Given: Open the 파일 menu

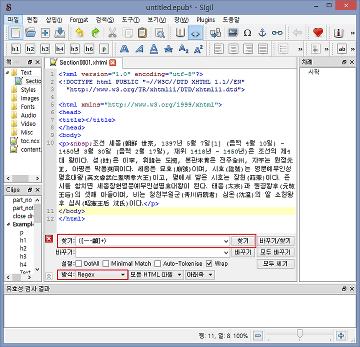Looking at the screenshot, I should tap(13, 20).
